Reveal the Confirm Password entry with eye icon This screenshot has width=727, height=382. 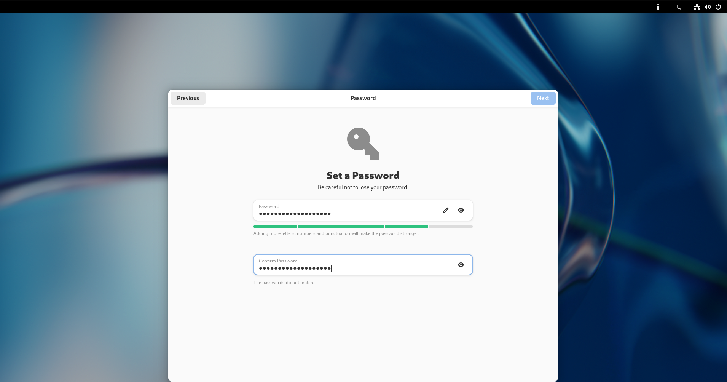click(461, 265)
